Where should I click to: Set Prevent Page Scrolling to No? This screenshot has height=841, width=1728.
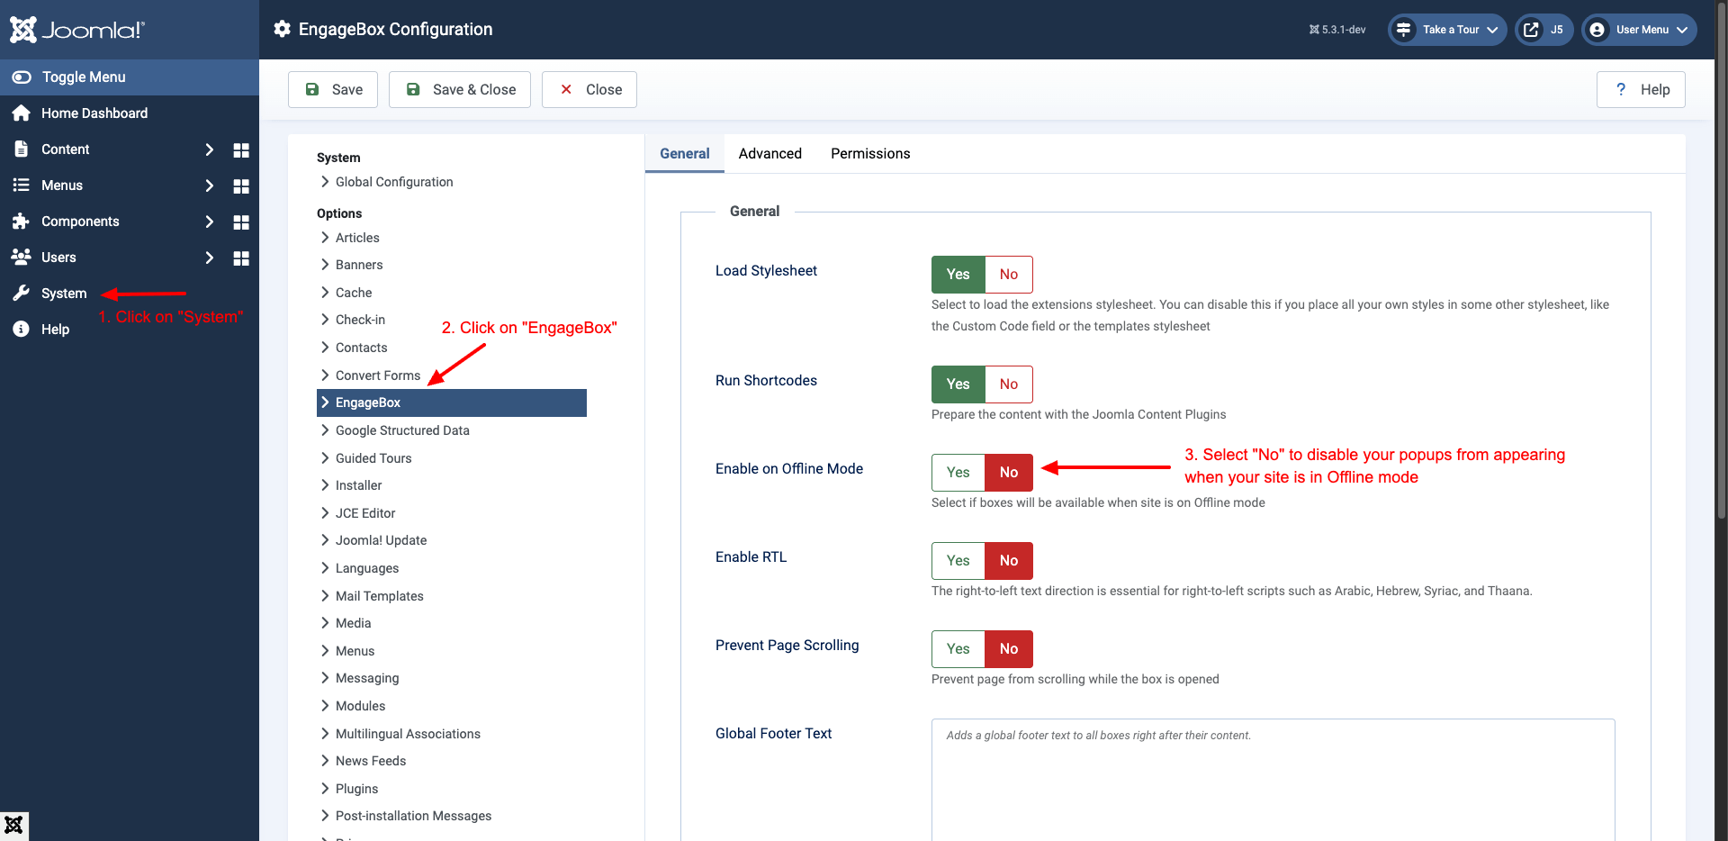1009,649
